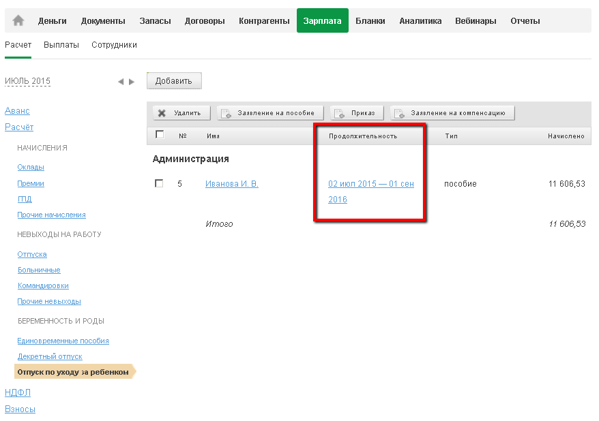Open the Оклады link

[31, 167]
